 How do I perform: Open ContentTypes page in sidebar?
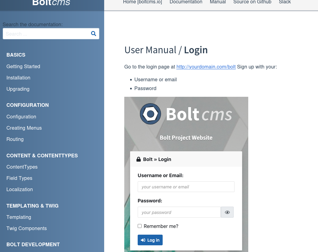coord(22,167)
